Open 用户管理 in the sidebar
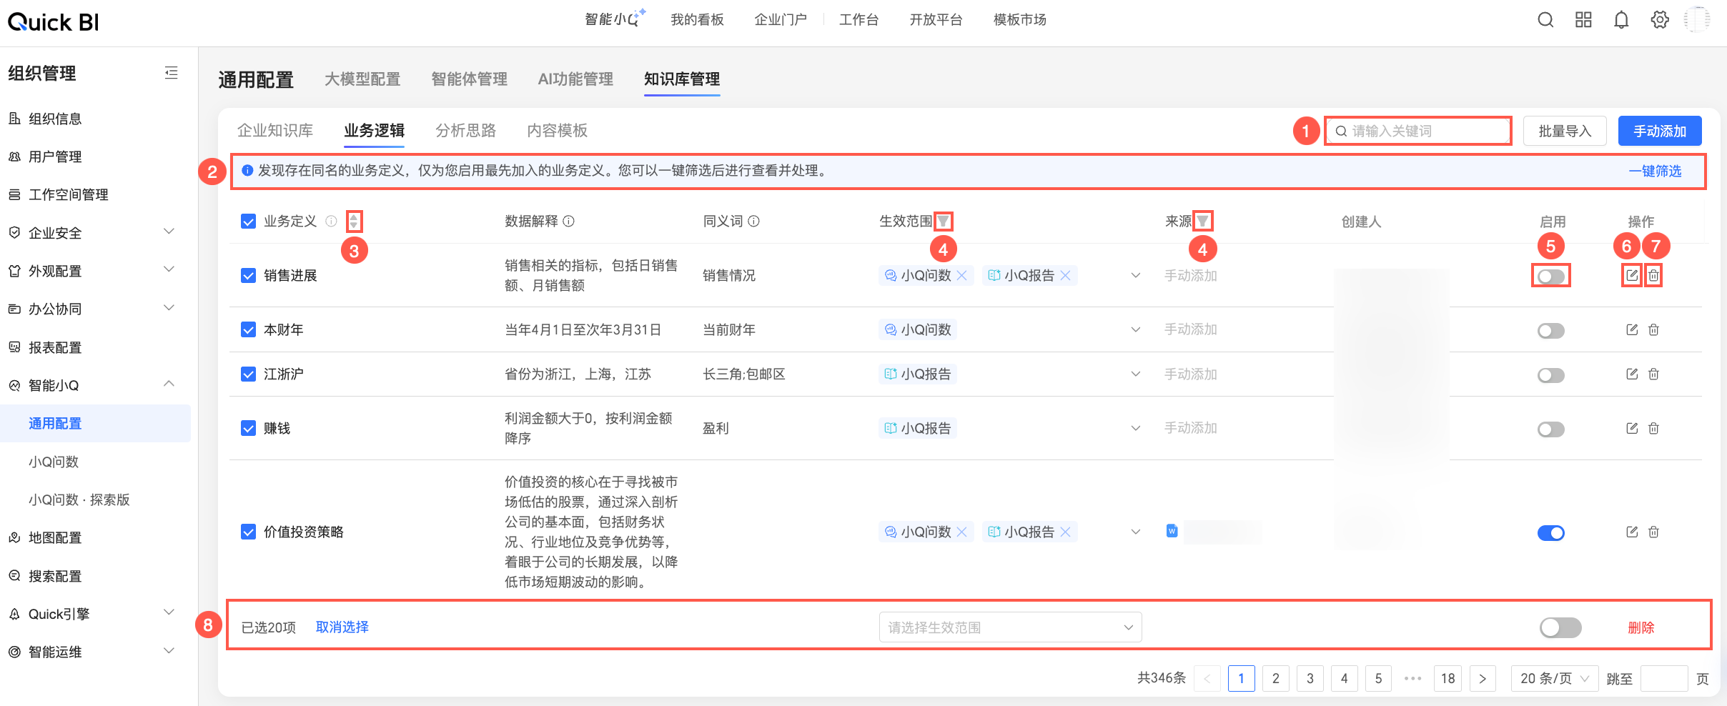Viewport: 1727px width, 706px height. tap(54, 156)
